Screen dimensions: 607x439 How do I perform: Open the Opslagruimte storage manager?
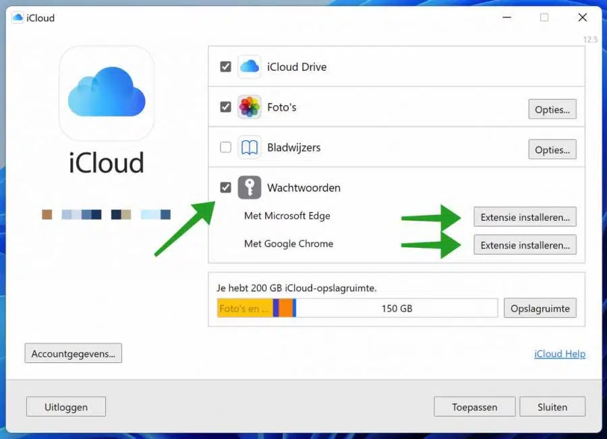[x=540, y=308]
